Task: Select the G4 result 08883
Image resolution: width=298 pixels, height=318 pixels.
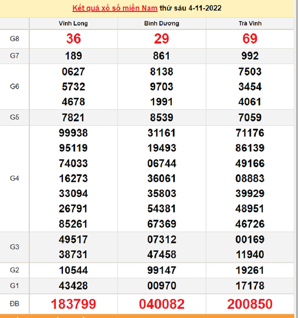Action: [250, 179]
